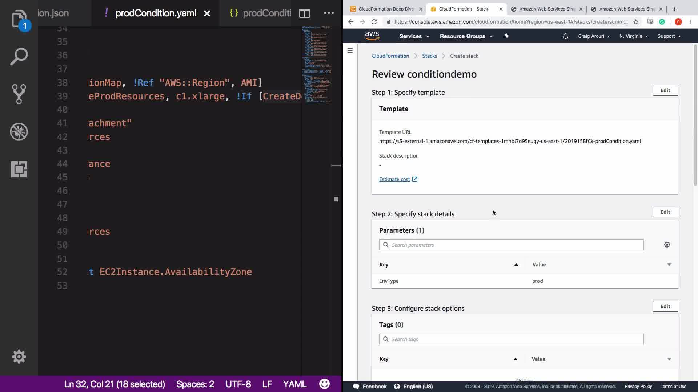
Task: Open the VS Code Explorer icon
Action: click(19, 18)
